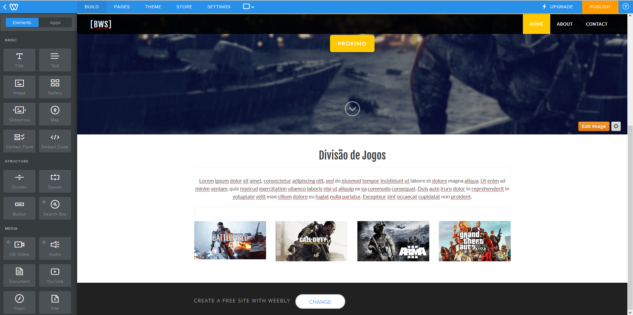The width and height of the screenshot is (633, 315).
Task: Select the Text element
Action: tap(55, 60)
